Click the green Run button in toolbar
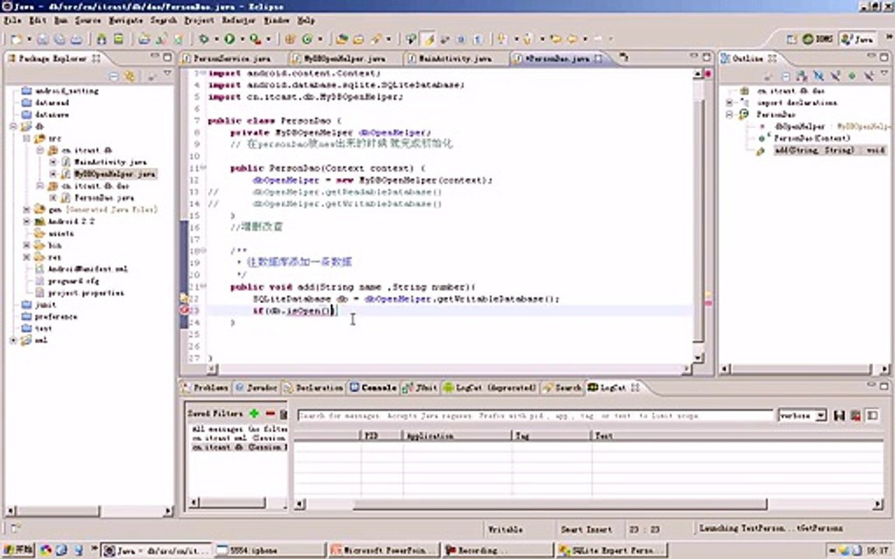This screenshot has width=895, height=559. pyautogui.click(x=229, y=39)
